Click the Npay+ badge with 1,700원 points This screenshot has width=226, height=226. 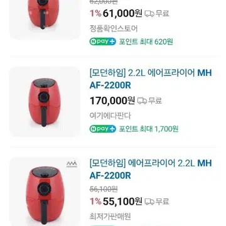point(102,129)
